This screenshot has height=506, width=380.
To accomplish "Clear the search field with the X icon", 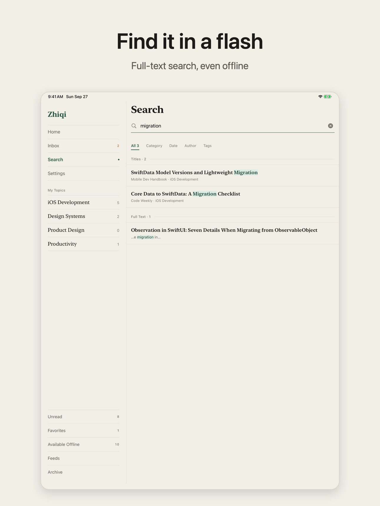I will tap(330, 126).
